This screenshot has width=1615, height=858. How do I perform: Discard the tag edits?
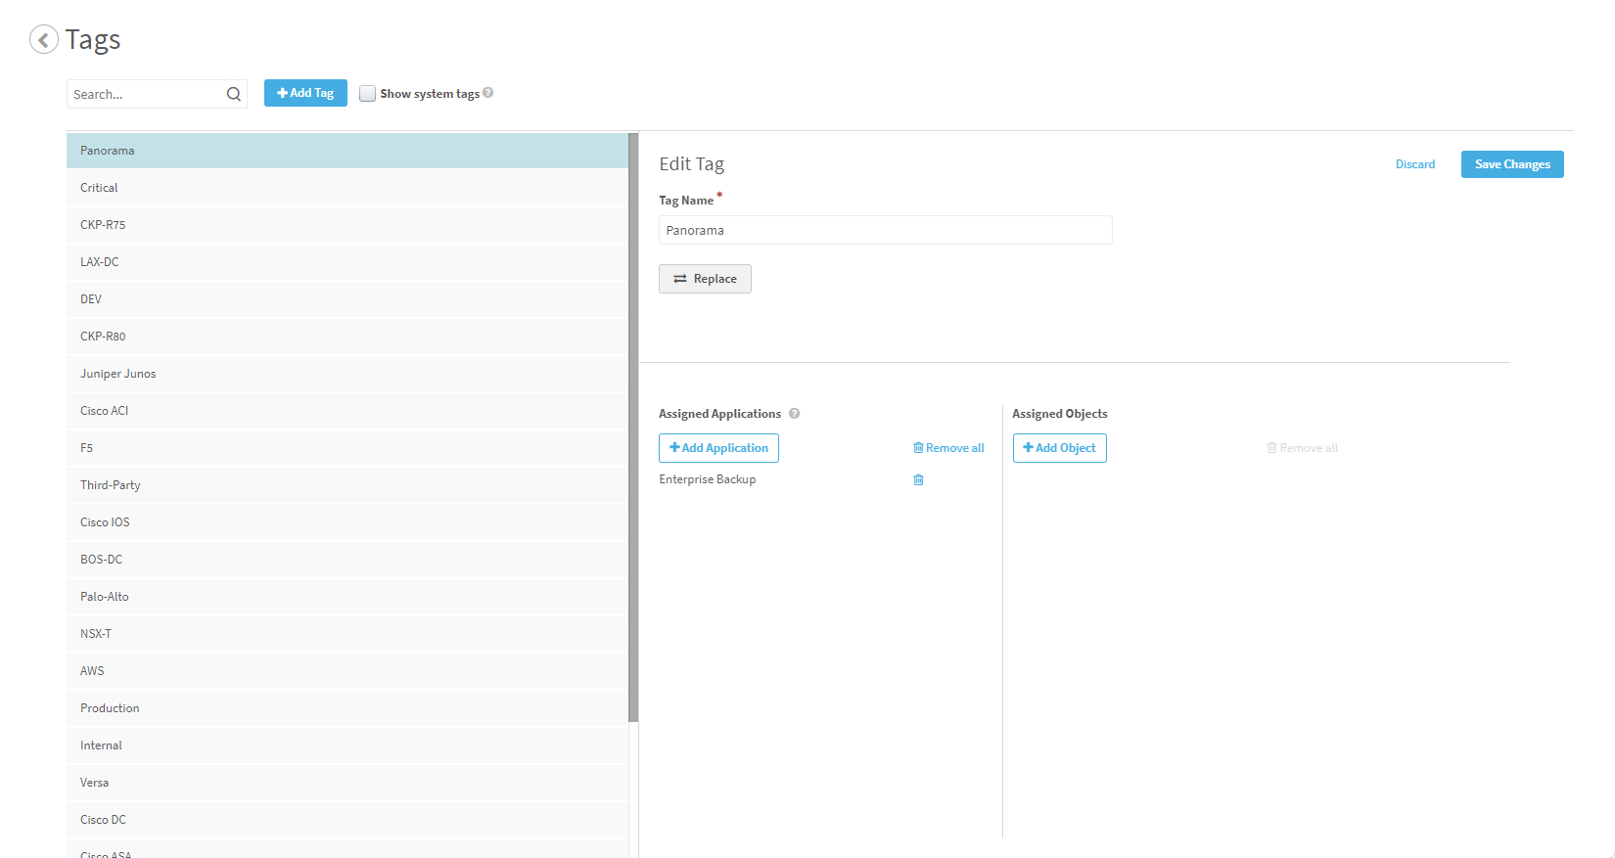[1414, 164]
